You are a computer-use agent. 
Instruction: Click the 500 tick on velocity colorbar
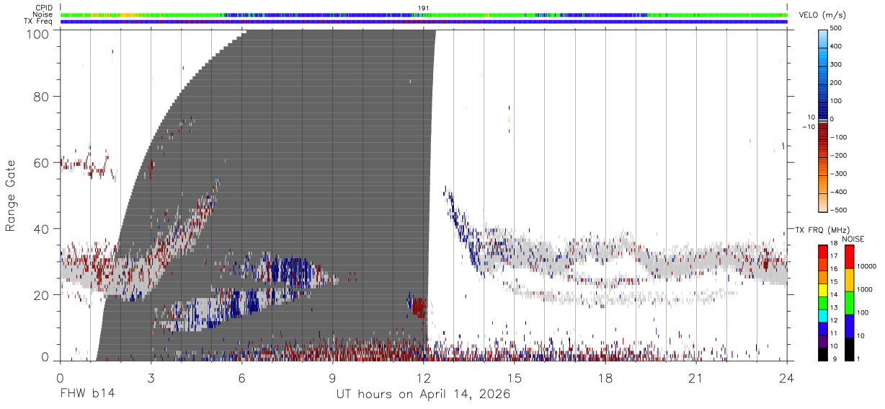point(837,28)
